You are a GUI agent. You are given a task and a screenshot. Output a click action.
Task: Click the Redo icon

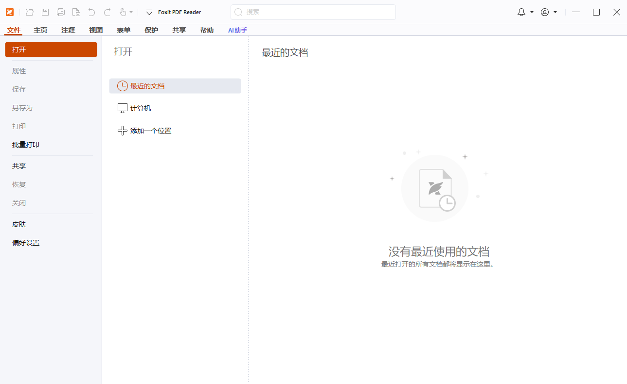point(107,12)
